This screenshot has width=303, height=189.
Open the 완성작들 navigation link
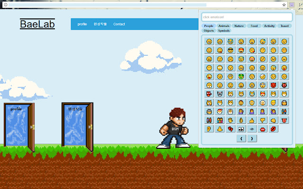tap(100, 24)
